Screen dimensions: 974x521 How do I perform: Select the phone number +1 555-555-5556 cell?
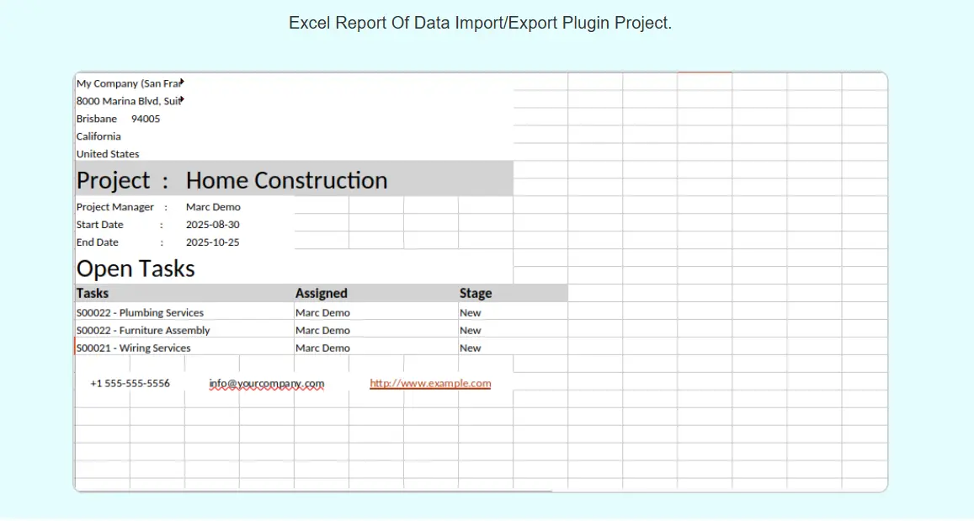point(130,384)
